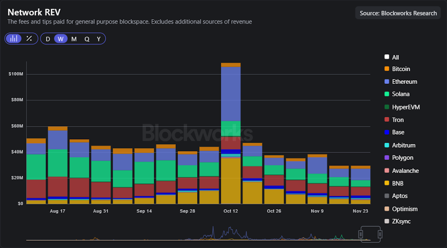Image resolution: width=447 pixels, height=248 pixels.
Task: Click Source: Blockworks Research button
Action: [x=398, y=13]
